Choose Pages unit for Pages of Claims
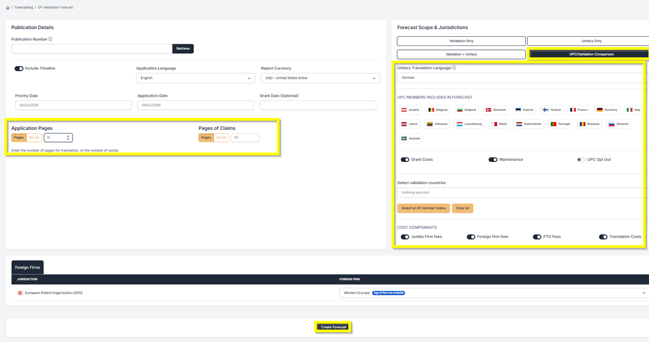The image size is (649, 342). click(206, 137)
